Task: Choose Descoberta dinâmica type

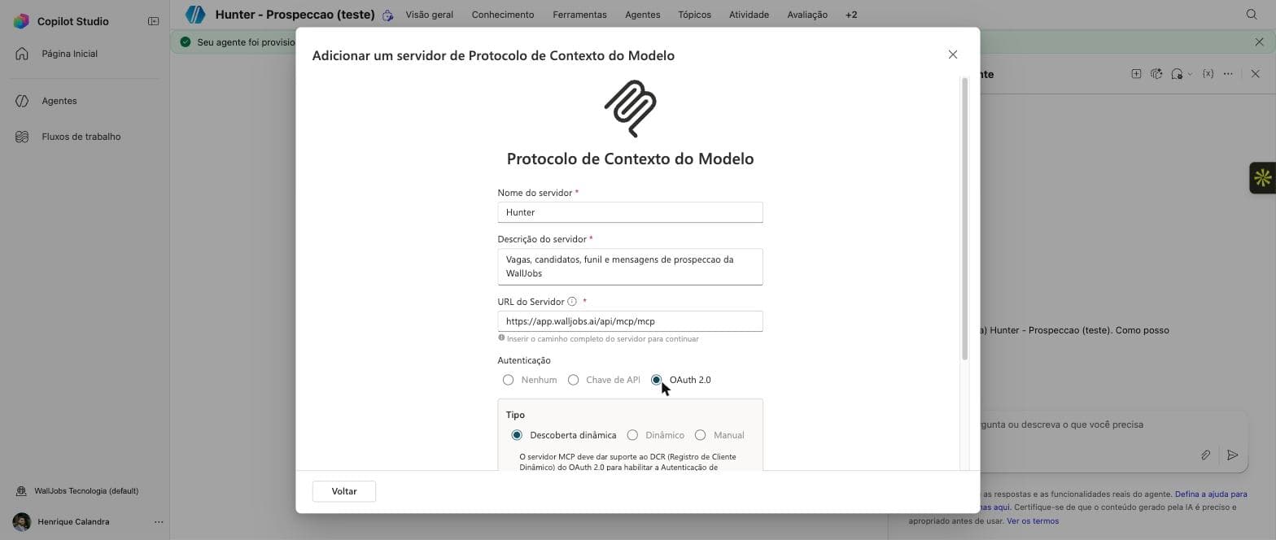Action: [x=517, y=435]
